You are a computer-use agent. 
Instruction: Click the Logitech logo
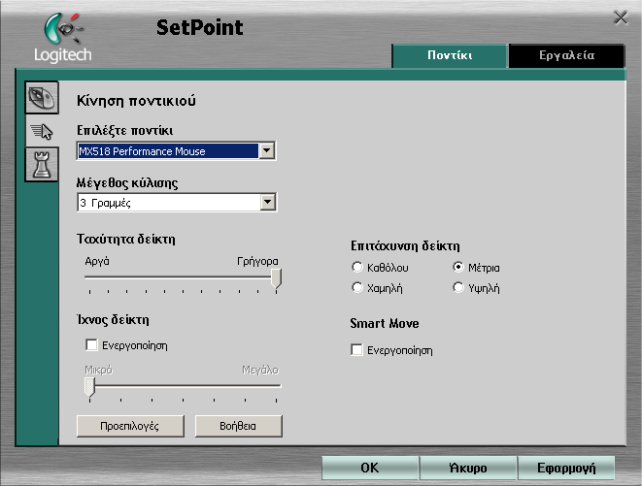62,38
